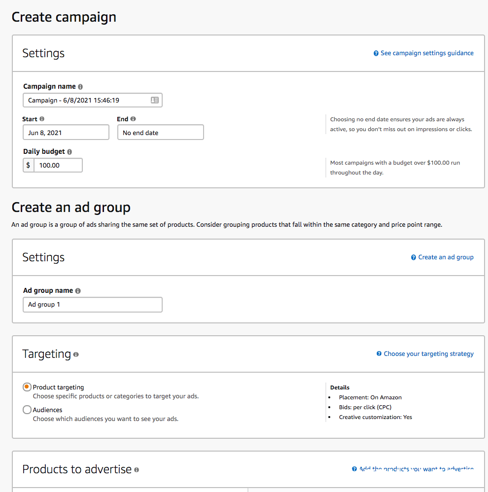Open the Start date picker showing Jun 8, 2021

tap(66, 133)
